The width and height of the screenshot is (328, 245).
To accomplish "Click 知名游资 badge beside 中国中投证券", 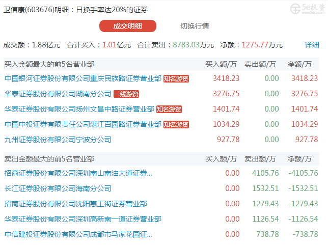I will click(176, 124).
